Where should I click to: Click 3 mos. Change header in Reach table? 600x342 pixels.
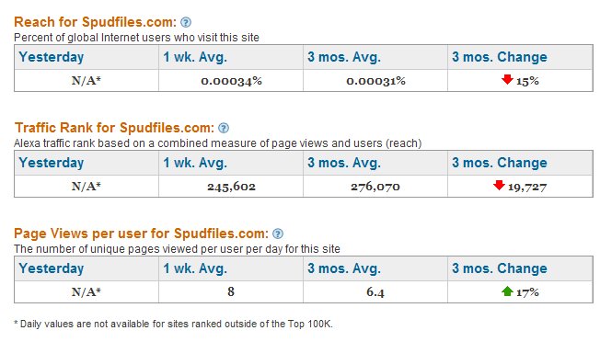click(x=500, y=57)
